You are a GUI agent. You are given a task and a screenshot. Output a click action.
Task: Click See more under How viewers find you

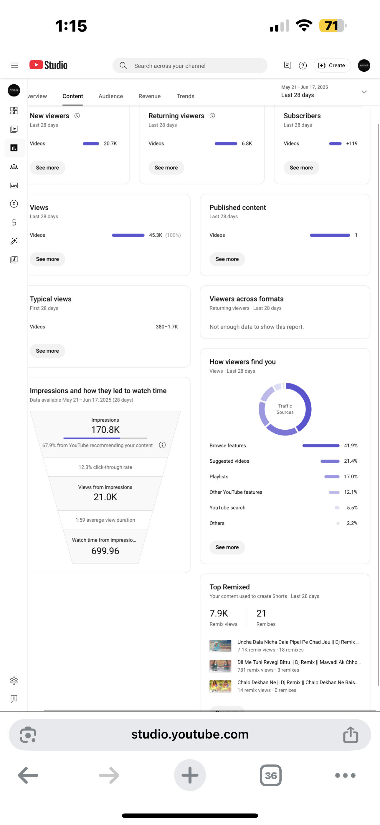227,547
